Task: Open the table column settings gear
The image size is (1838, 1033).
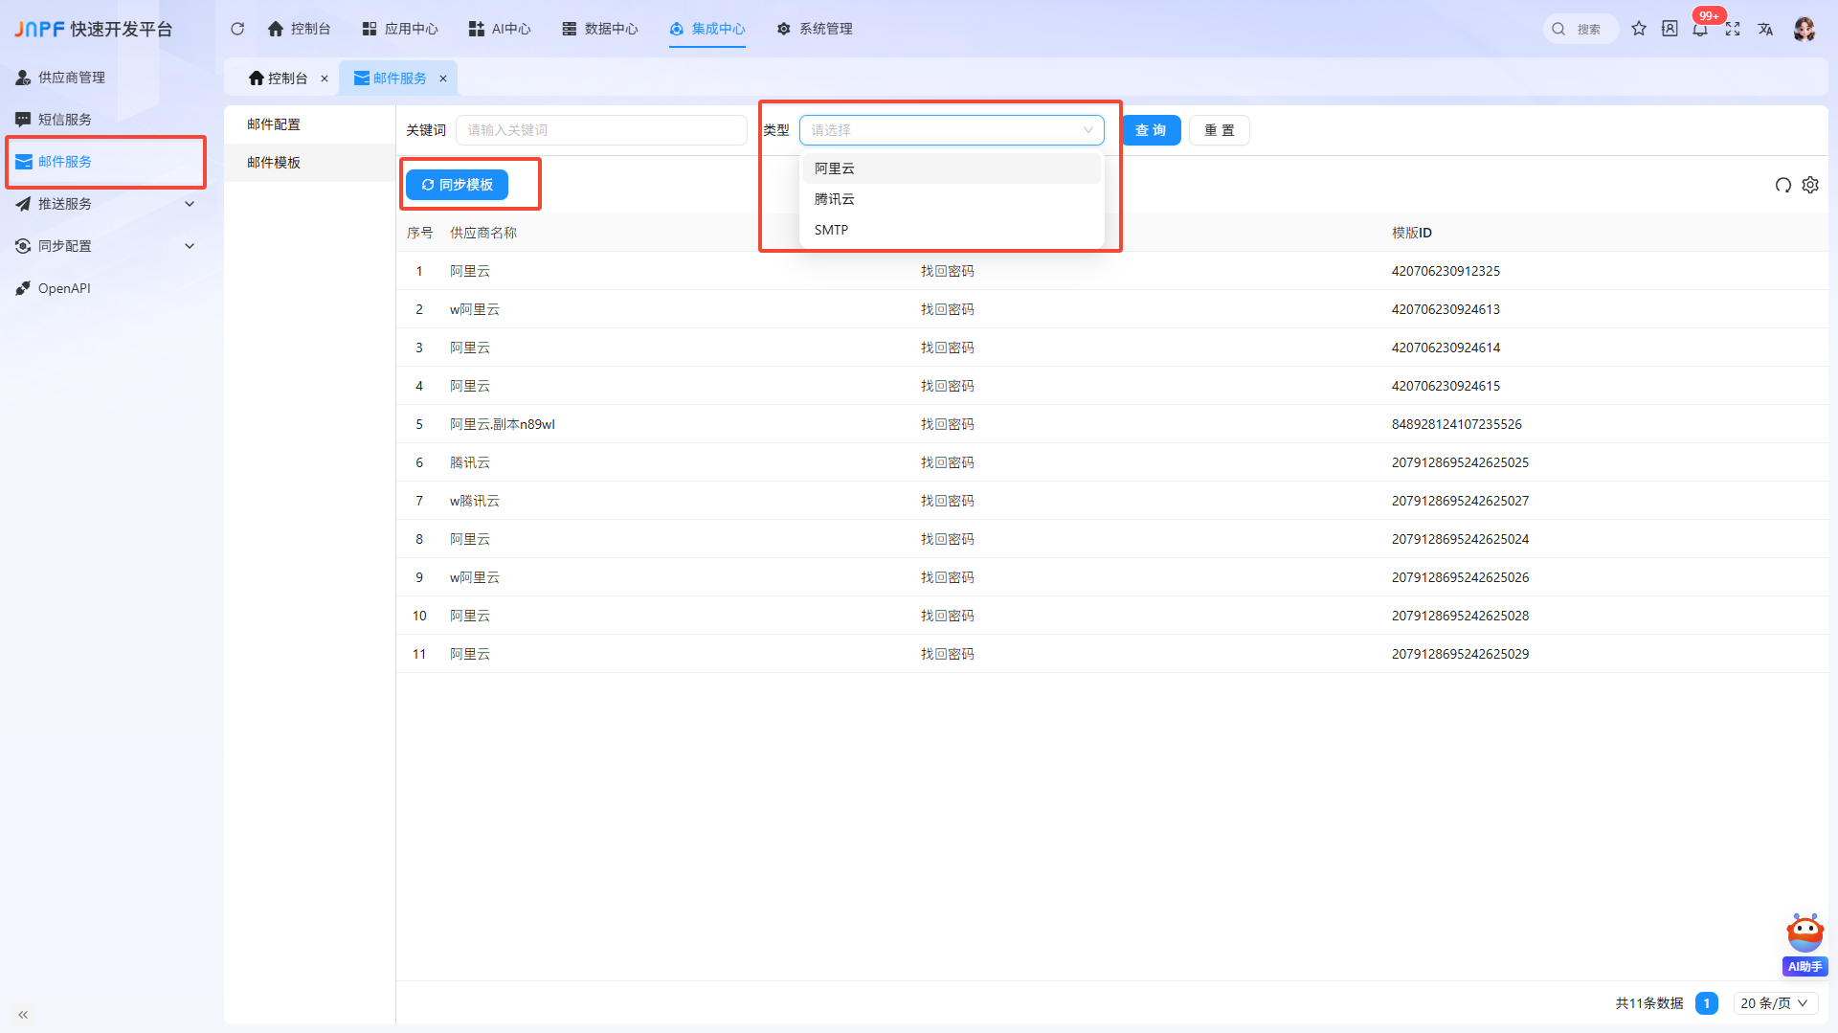Action: [1810, 185]
